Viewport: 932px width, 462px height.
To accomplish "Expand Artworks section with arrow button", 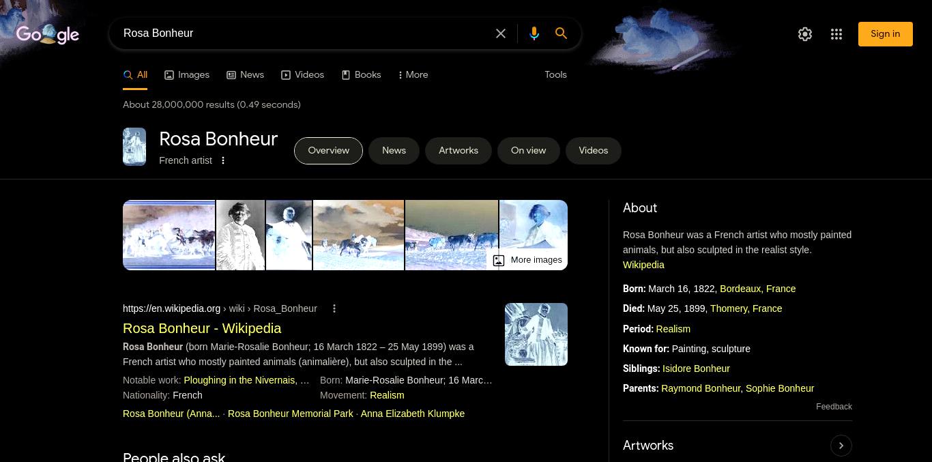I will (x=841, y=446).
